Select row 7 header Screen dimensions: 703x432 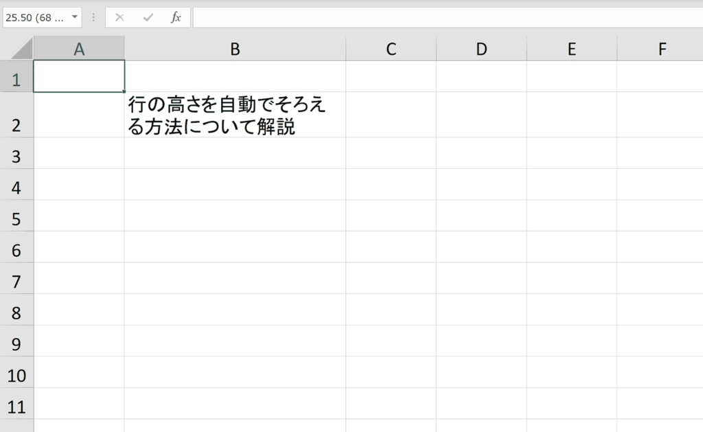16,278
